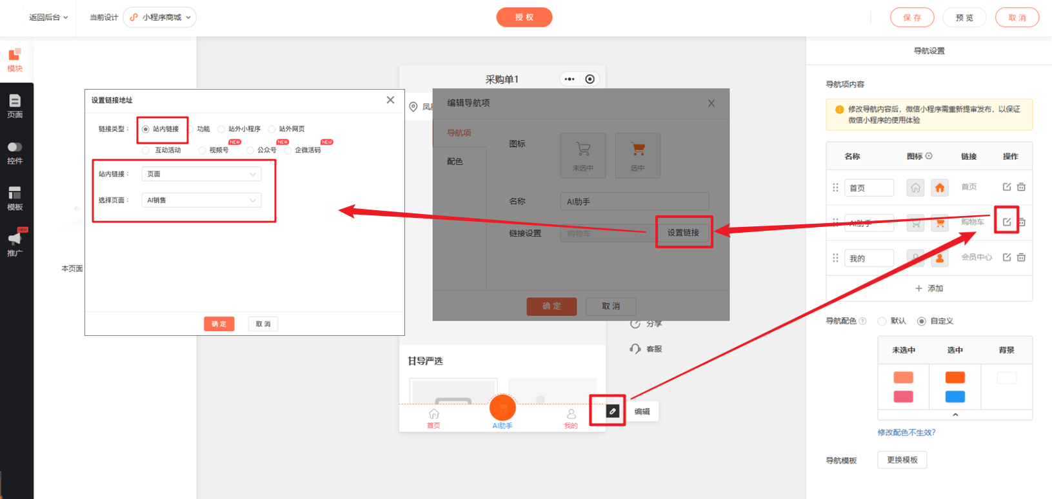
Task: Switch to the 配色 tab in 编辑导航项
Action: [455, 161]
